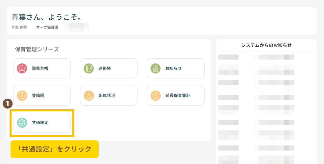Open the 園児台帳 tile label

coord(40,69)
